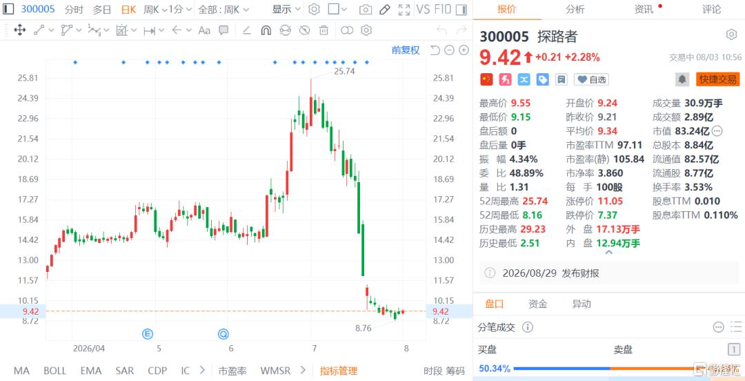Redo the last drawing action

click(461, 30)
